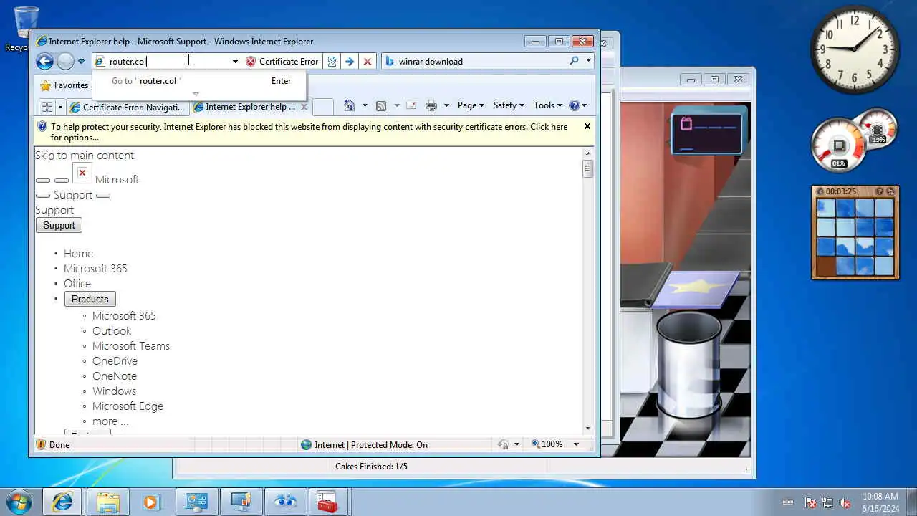Open the Help question mark menu
The image size is (917, 516).
tap(577, 105)
